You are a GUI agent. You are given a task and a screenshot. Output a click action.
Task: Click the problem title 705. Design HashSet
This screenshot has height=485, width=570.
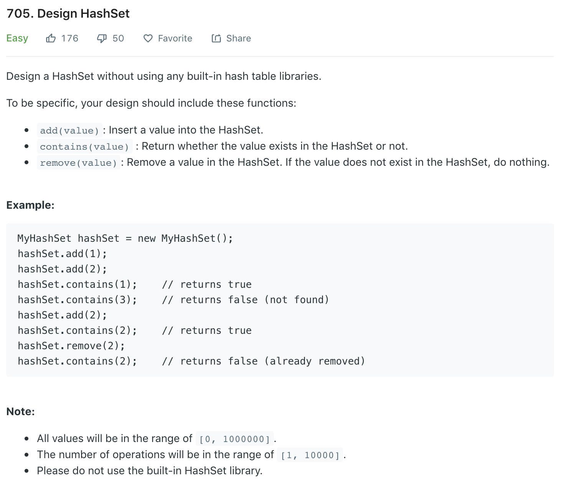[x=68, y=14]
